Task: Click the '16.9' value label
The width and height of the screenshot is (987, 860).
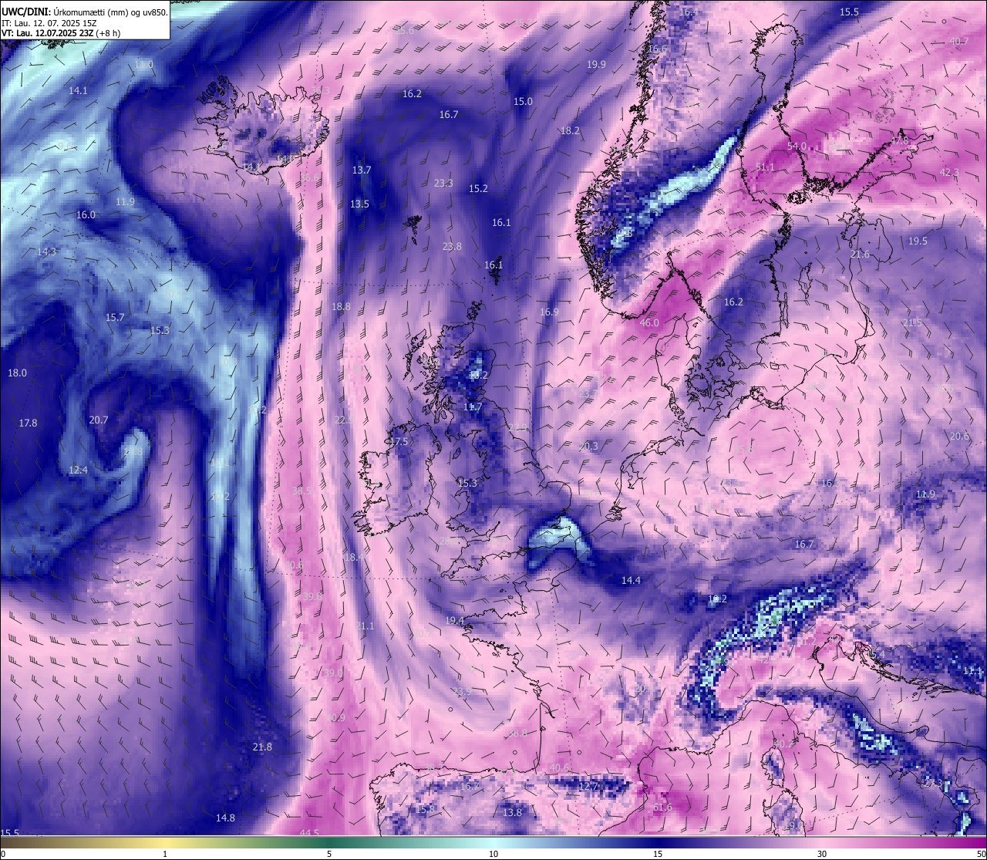Action: pos(549,312)
